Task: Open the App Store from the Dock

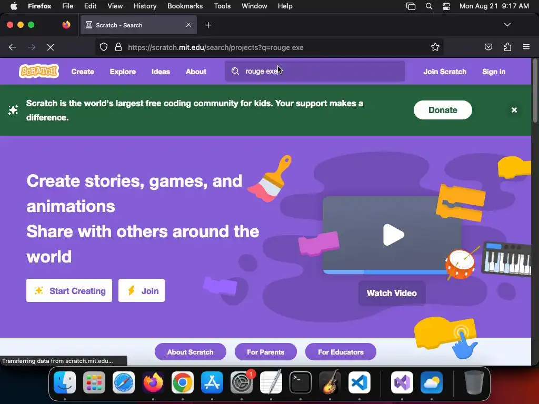Action: tap(212, 382)
